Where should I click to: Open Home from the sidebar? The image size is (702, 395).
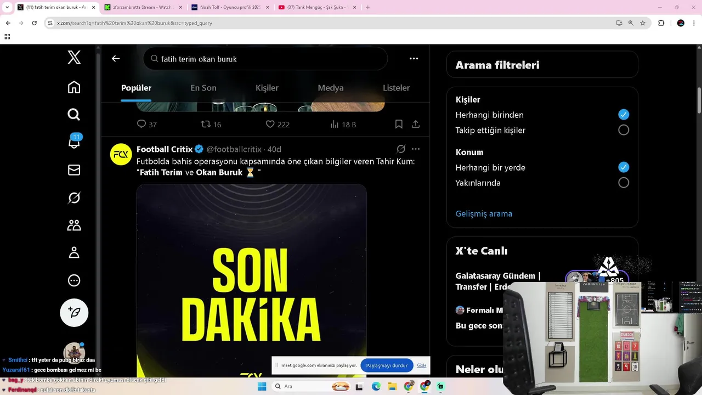point(74,87)
